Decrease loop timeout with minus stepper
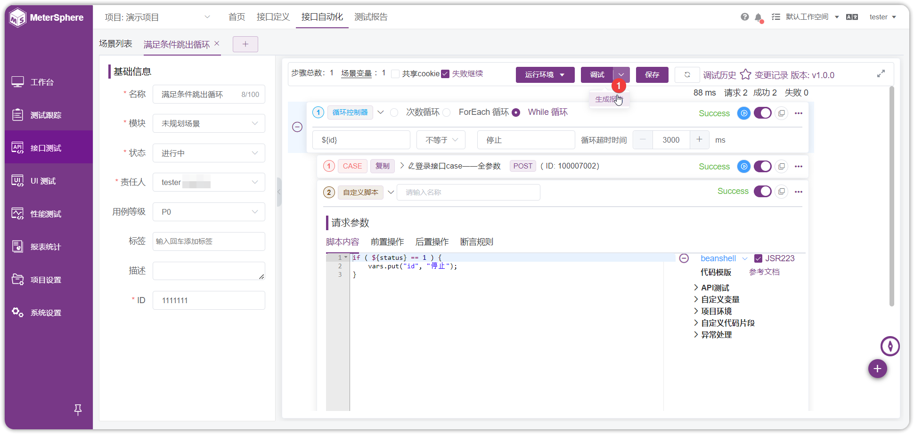The height and width of the screenshot is (434, 914). point(643,140)
